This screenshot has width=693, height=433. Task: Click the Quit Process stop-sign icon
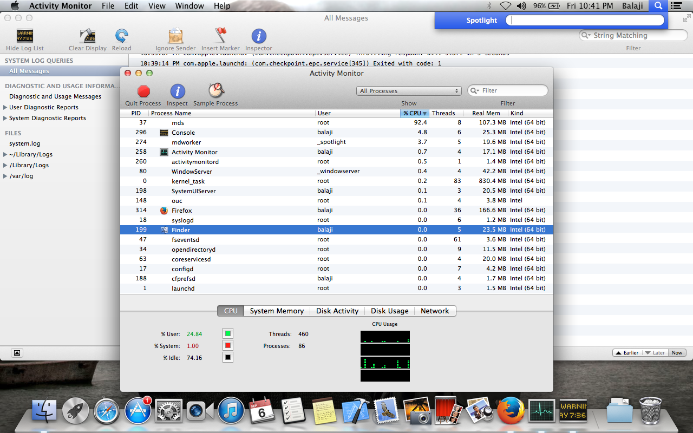click(x=143, y=91)
